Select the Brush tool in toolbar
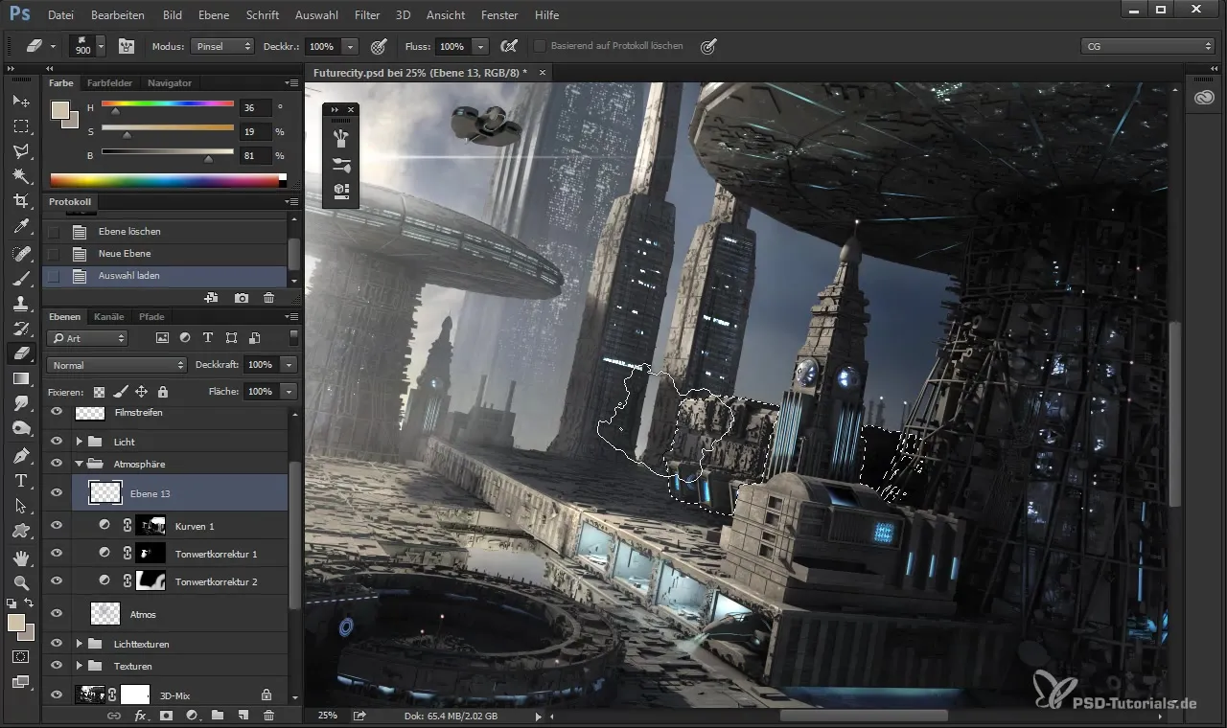 pyautogui.click(x=20, y=279)
